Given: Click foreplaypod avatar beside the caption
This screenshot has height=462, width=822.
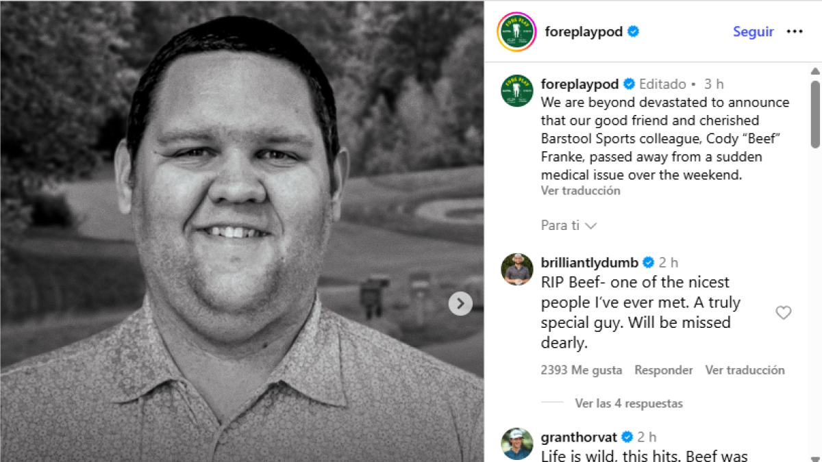Looking at the screenshot, I should pos(516,90).
